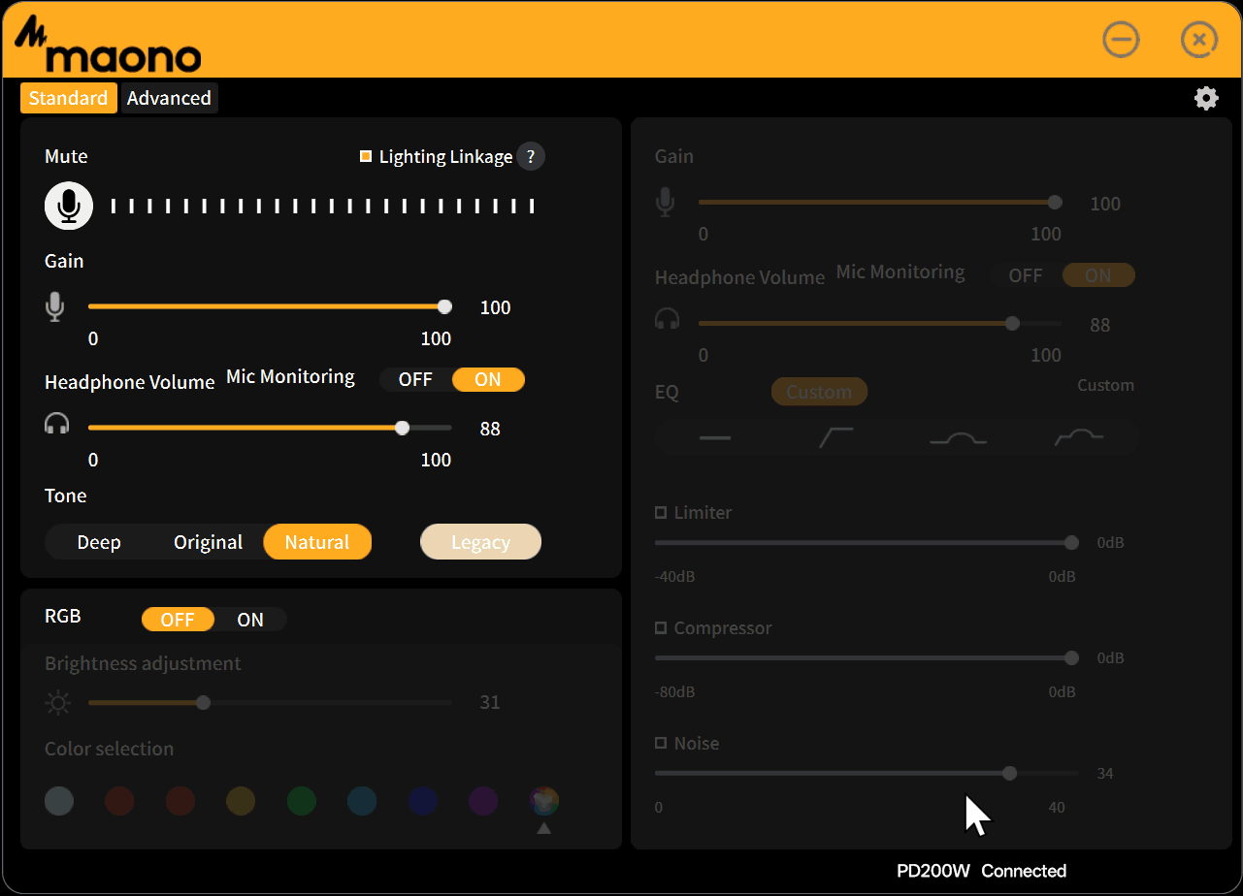
Task: Turn Mic Monitoring OFF
Action: click(x=415, y=379)
